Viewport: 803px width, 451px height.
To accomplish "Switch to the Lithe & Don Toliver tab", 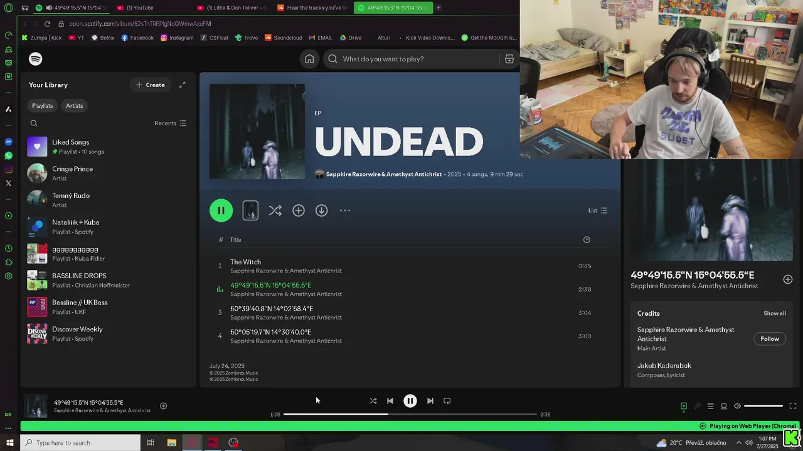I will pyautogui.click(x=232, y=8).
